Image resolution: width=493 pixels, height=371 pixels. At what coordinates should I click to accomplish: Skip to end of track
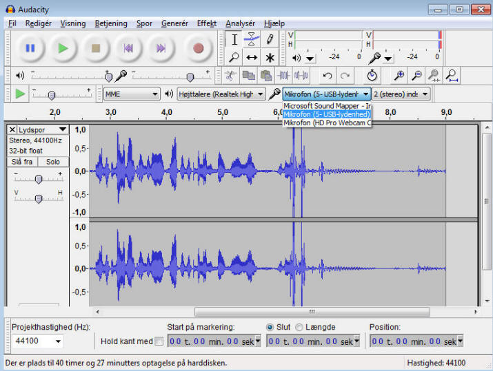(161, 48)
